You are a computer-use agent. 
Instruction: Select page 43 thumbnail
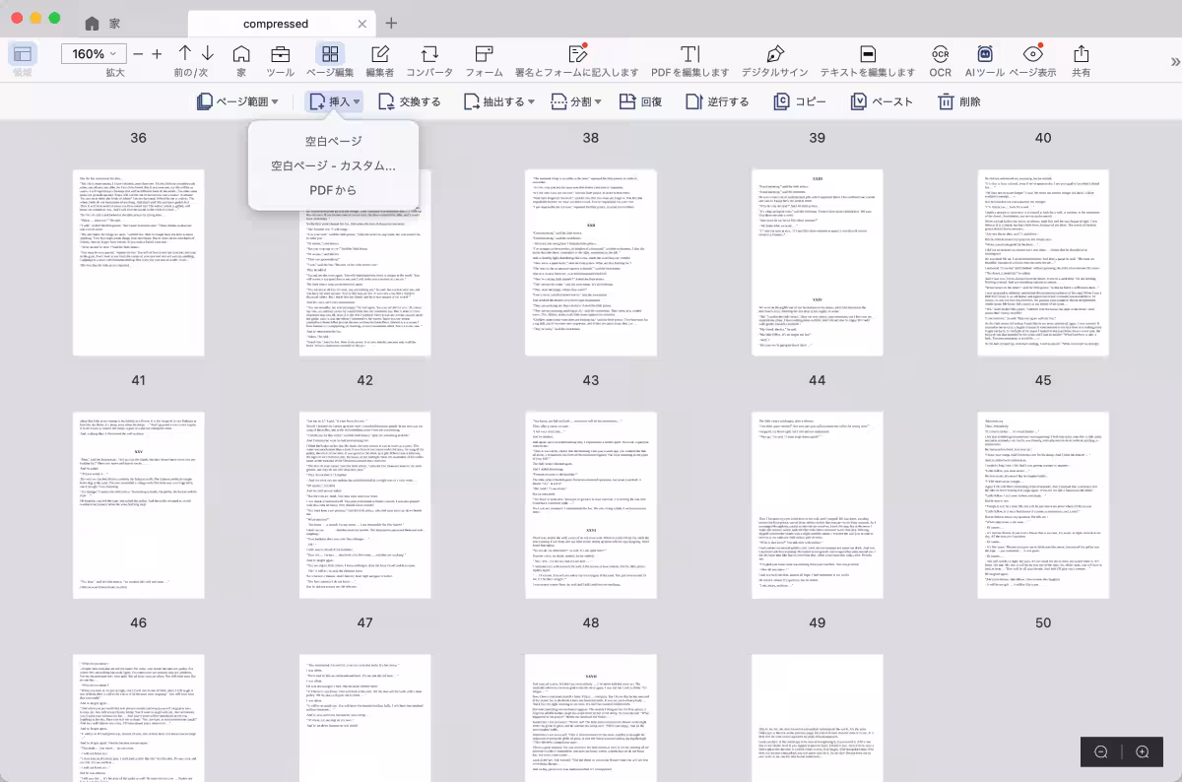tap(591, 504)
